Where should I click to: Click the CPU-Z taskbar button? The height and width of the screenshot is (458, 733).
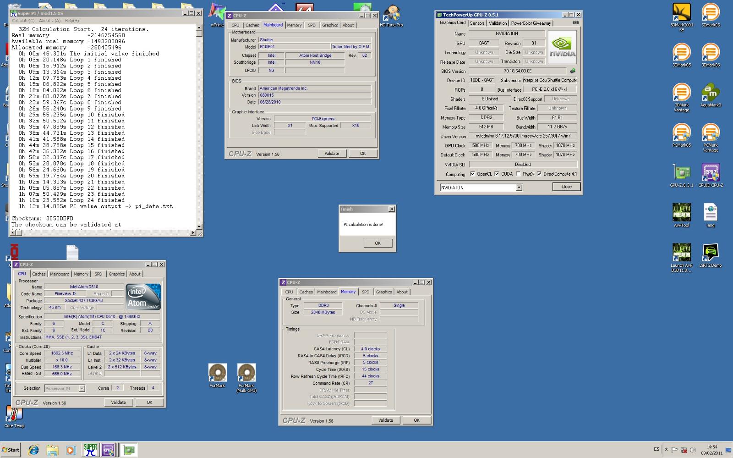(109, 450)
